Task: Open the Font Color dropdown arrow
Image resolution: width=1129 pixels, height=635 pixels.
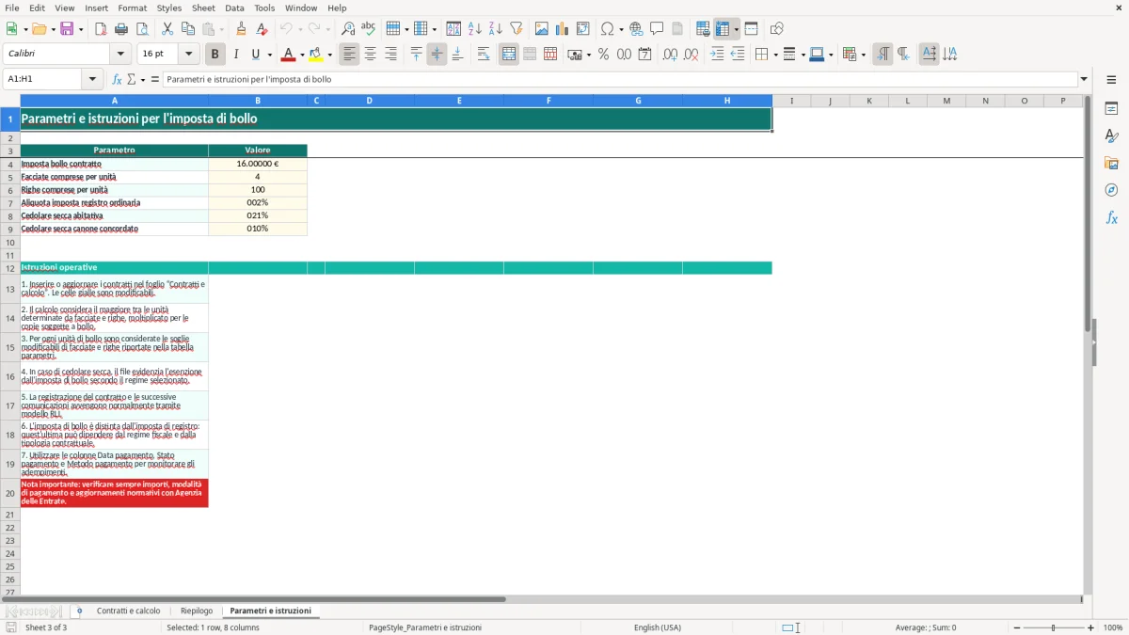Action: pos(302,55)
